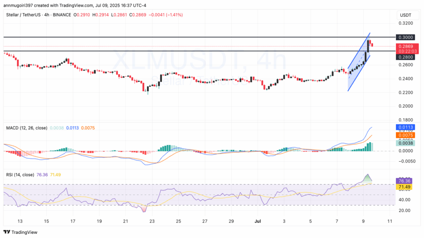Click the TradingView logo at bottom left
The width and height of the screenshot is (424, 238).
coord(20,232)
